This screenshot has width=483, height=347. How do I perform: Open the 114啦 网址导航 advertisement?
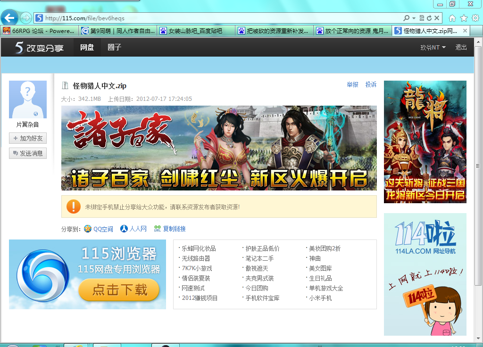coord(425,274)
